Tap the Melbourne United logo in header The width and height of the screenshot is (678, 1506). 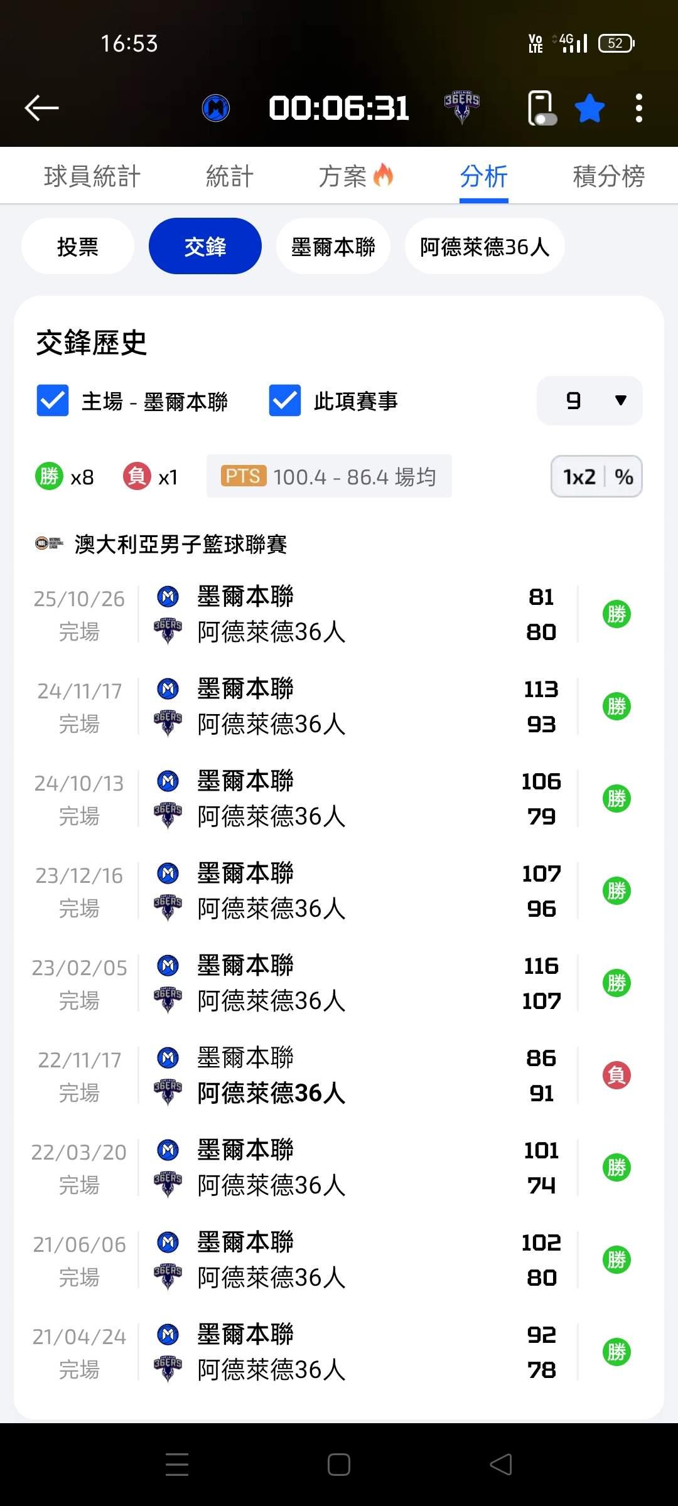coord(216,108)
